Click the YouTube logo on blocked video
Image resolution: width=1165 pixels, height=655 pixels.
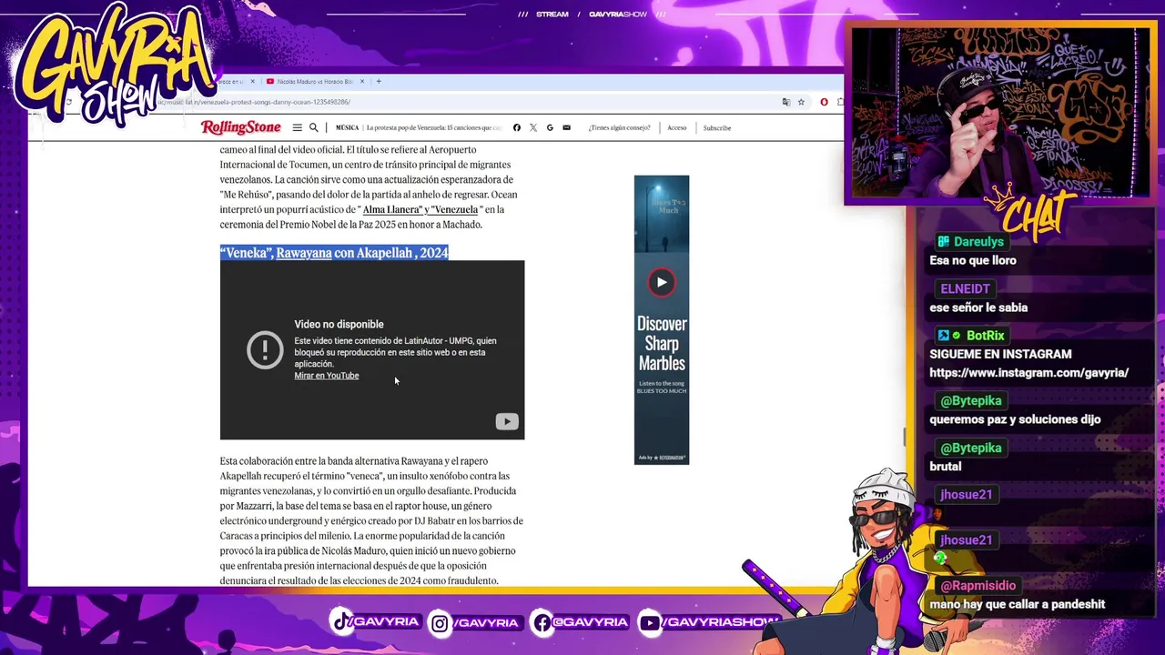[x=507, y=421]
